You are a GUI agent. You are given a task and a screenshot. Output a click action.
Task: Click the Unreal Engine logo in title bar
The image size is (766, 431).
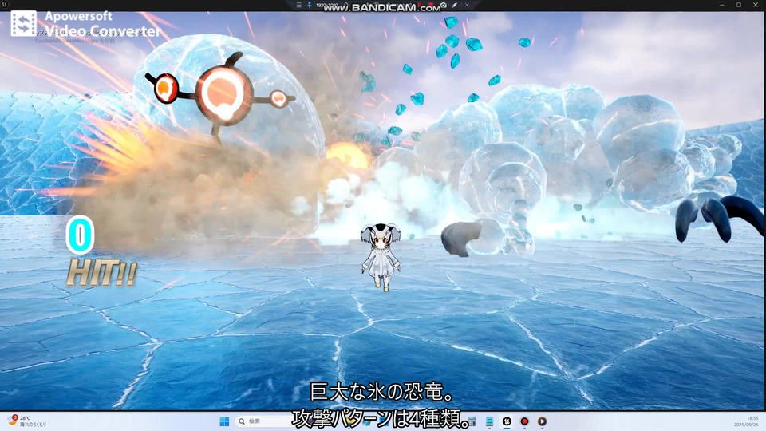point(5,5)
